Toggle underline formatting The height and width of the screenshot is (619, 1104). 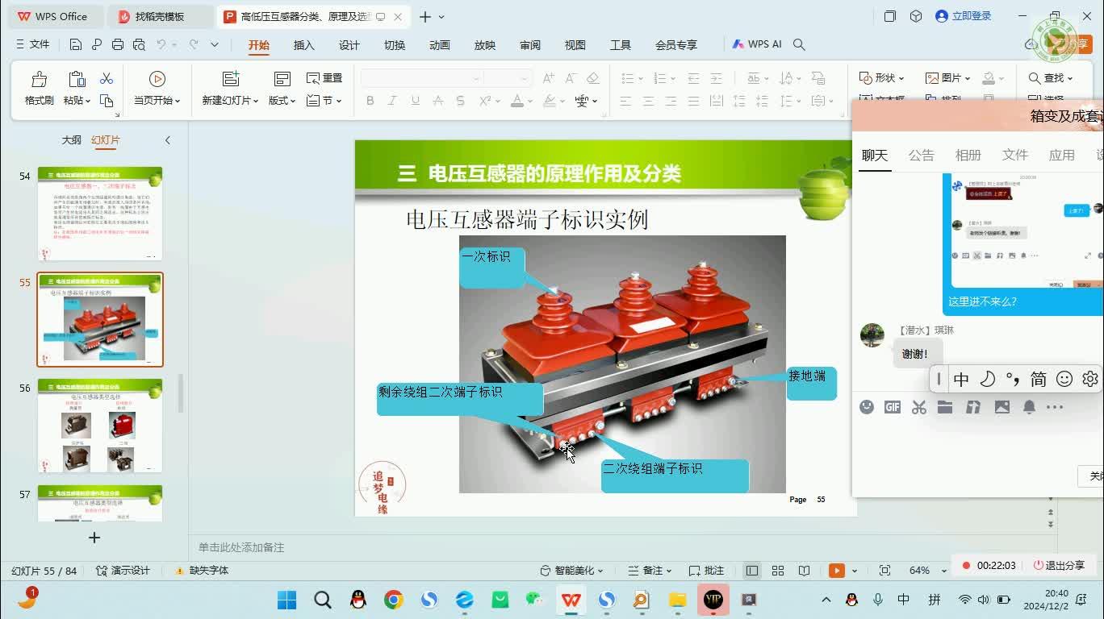coord(413,100)
